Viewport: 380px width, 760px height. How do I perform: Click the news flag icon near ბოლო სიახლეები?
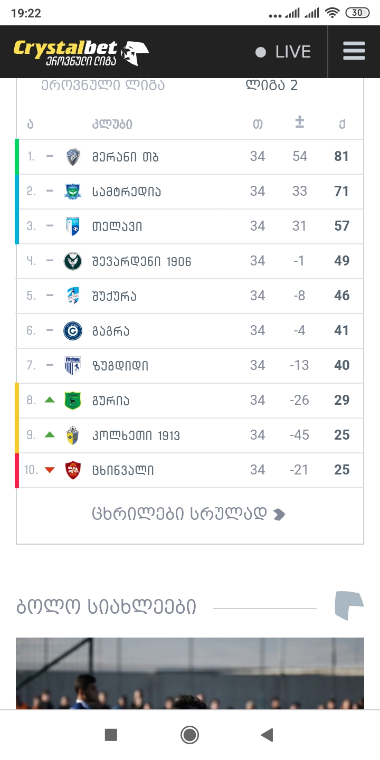tap(350, 605)
